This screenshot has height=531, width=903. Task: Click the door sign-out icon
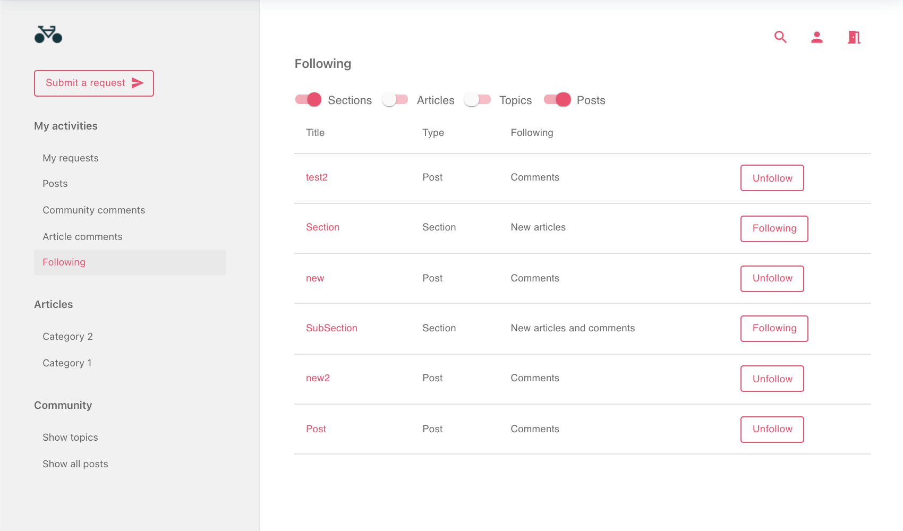[x=854, y=37]
